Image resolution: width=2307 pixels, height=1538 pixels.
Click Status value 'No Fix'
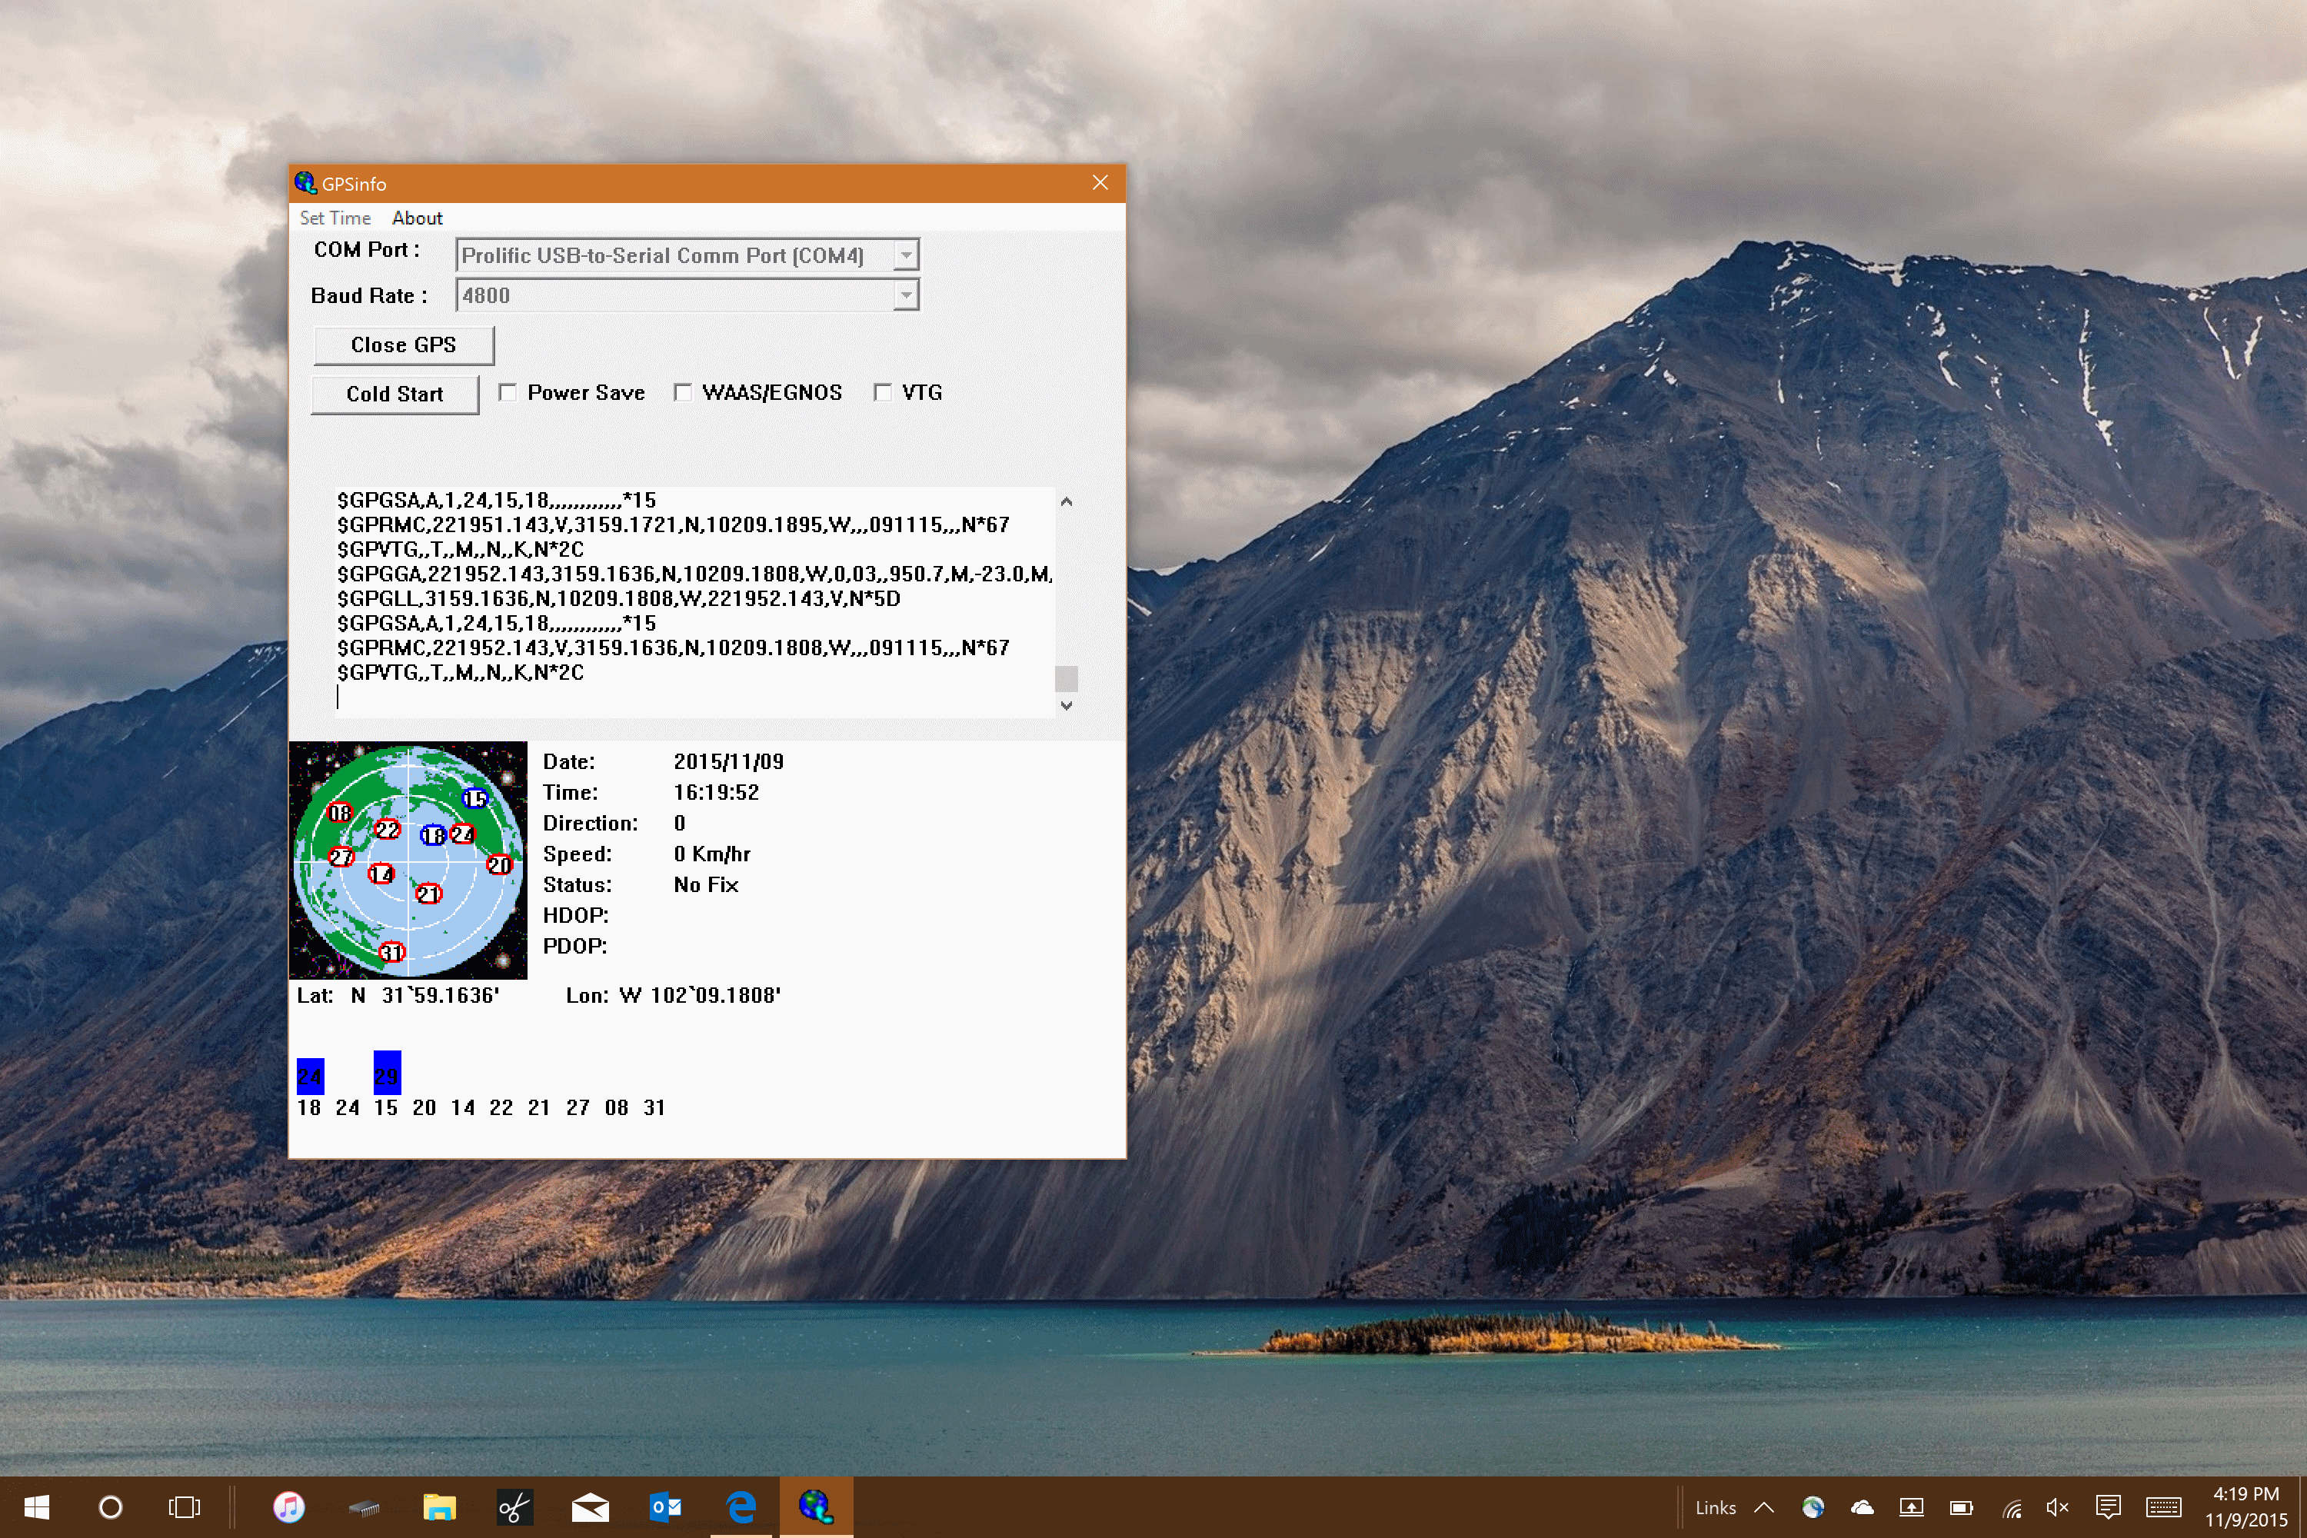pos(706,885)
